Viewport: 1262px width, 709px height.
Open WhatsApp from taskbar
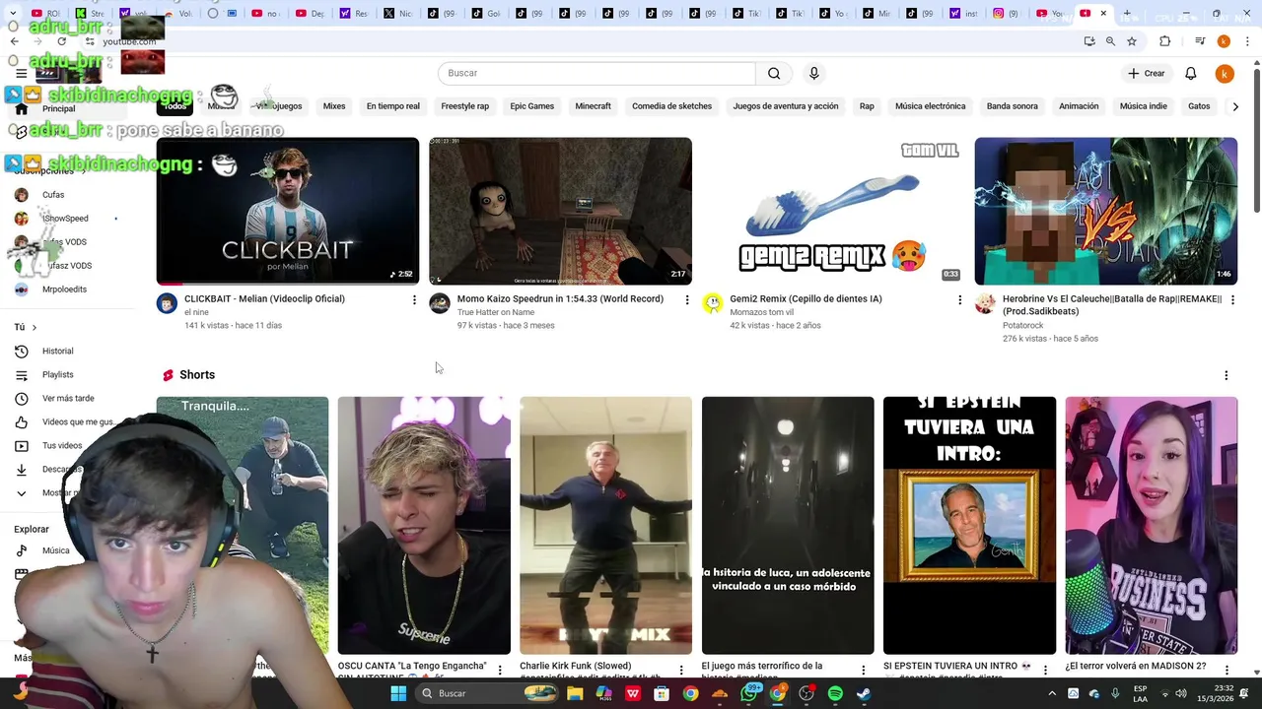pyautogui.click(x=749, y=693)
